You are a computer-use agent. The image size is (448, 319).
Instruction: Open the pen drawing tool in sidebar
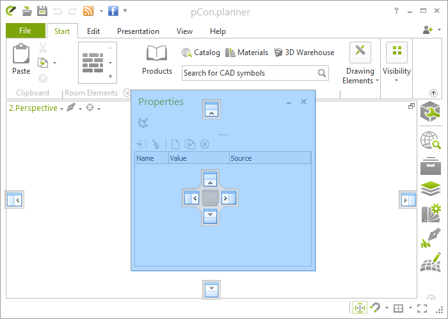click(x=431, y=238)
